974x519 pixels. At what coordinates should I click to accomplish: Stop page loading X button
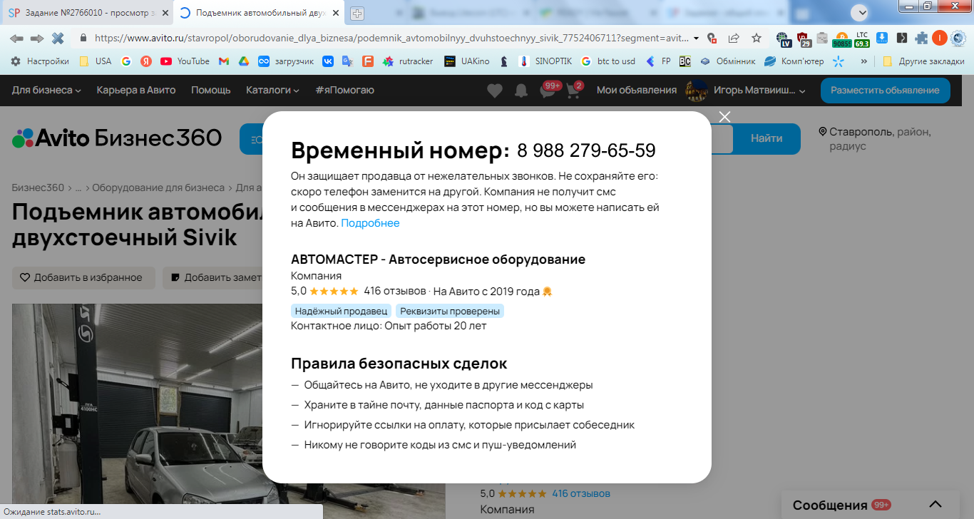(x=58, y=38)
